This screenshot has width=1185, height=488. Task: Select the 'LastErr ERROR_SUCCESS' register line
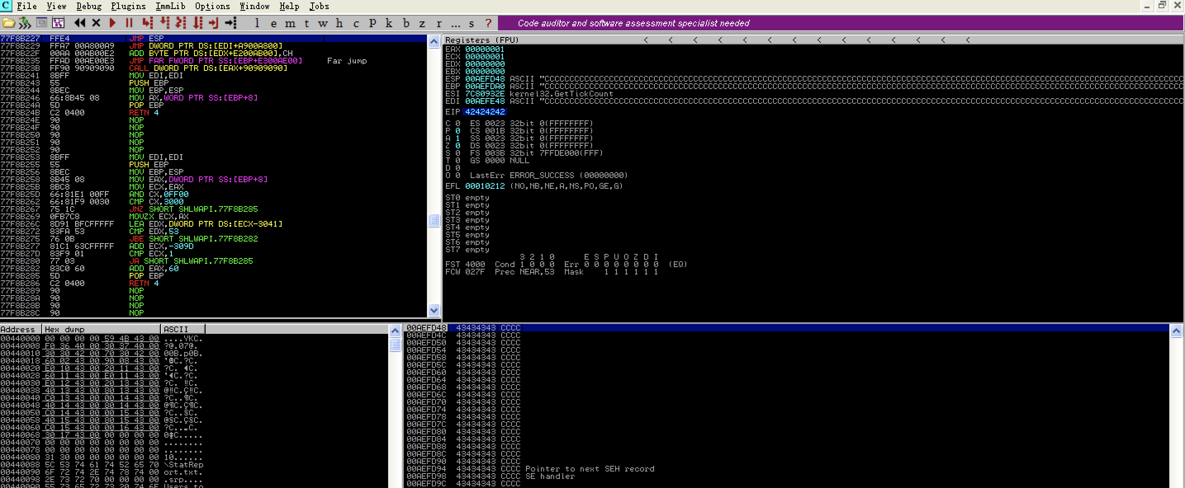(x=548, y=175)
